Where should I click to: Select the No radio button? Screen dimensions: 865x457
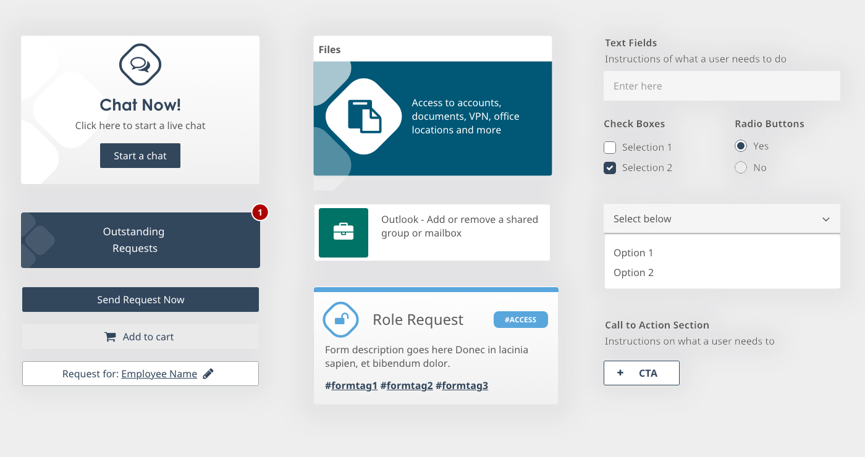(741, 167)
